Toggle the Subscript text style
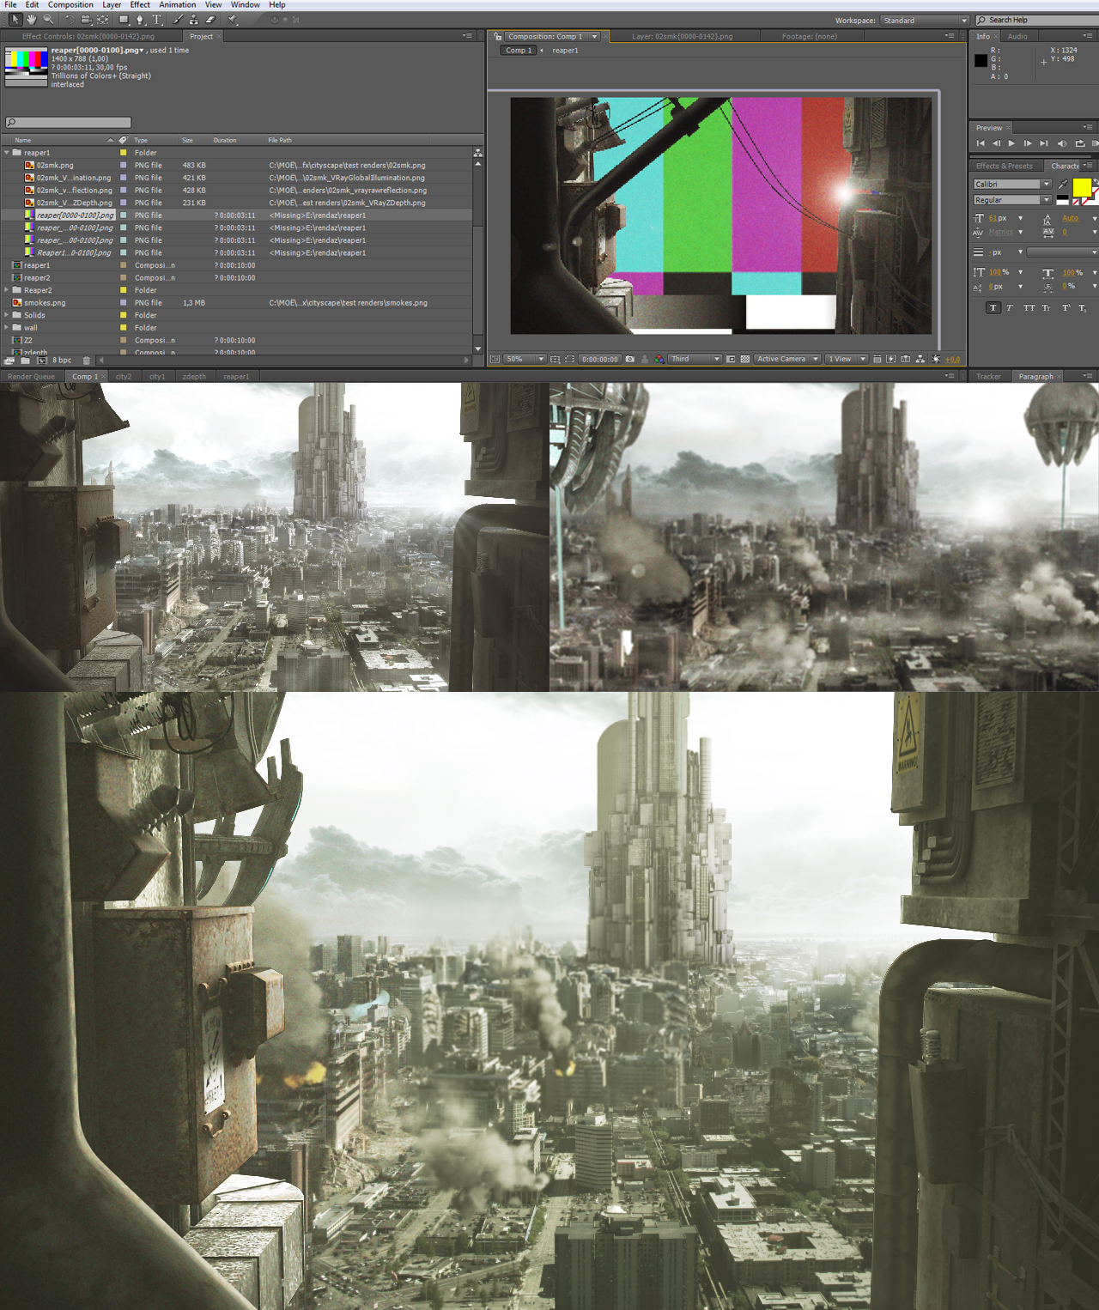The image size is (1099, 1310). (1082, 307)
